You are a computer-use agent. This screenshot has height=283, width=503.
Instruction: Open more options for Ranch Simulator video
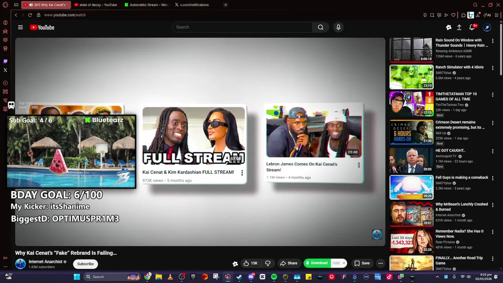(x=492, y=68)
